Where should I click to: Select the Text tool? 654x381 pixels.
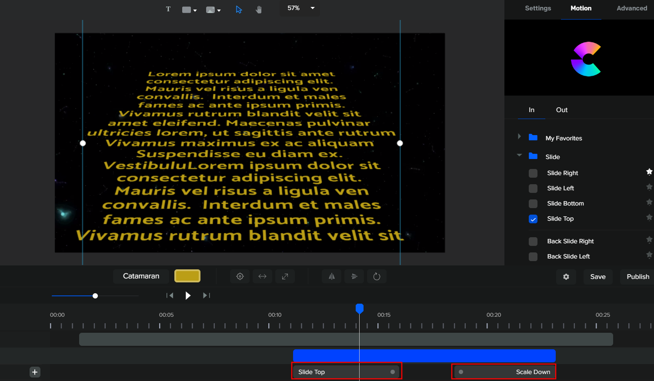point(168,9)
